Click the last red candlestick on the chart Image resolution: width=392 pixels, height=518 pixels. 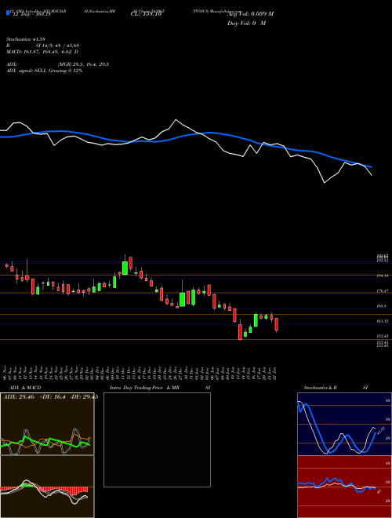pos(277,324)
